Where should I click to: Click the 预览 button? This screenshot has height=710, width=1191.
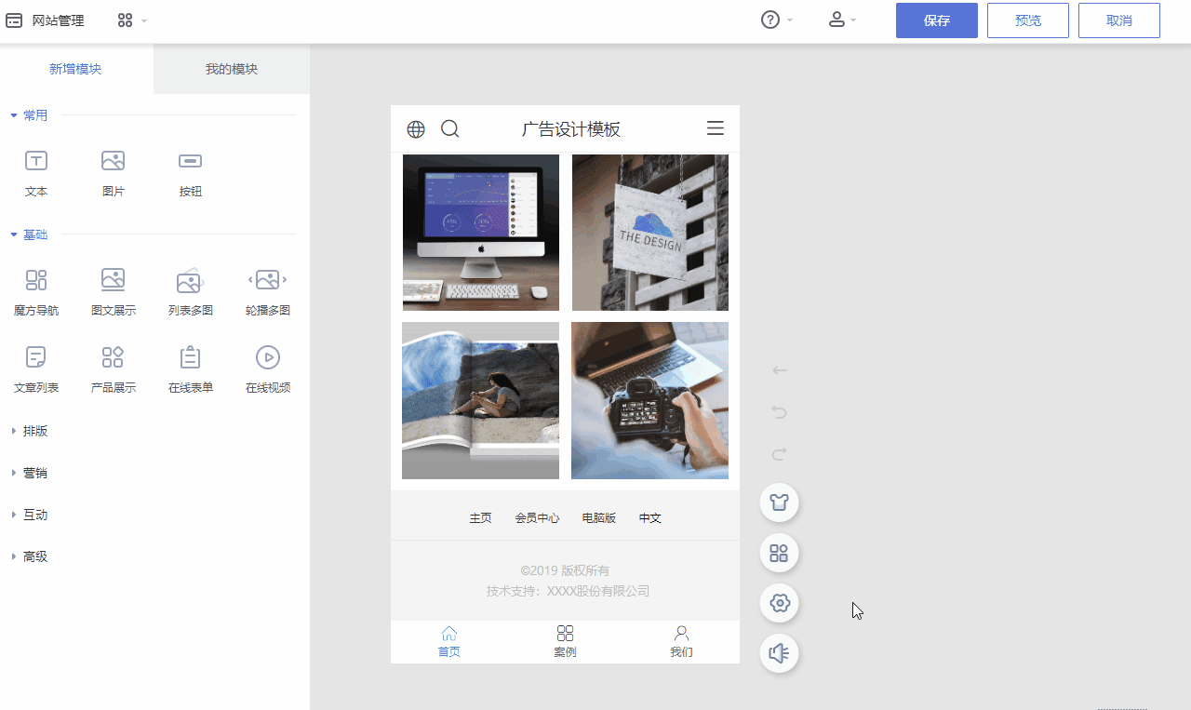coord(1028,20)
